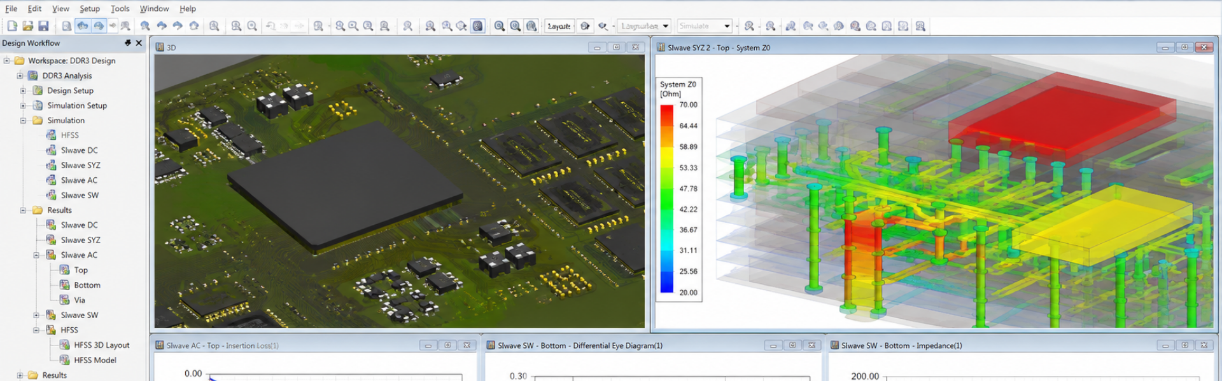Activate the Slwave AC - Top - Insertion Loss window title

click(x=222, y=345)
